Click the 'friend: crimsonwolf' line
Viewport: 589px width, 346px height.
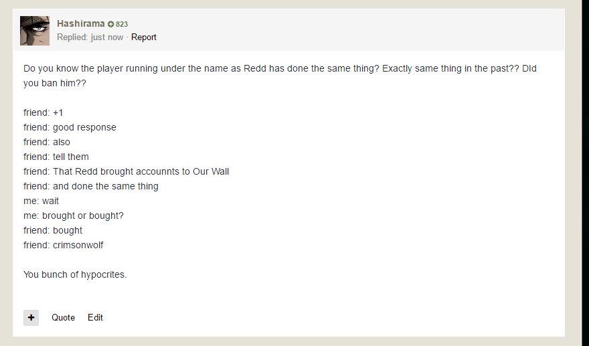coord(64,245)
